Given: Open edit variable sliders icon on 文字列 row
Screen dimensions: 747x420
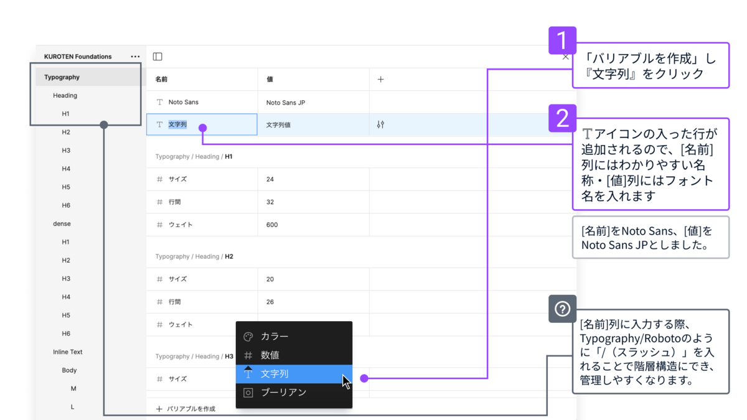Looking at the screenshot, I should [x=381, y=125].
